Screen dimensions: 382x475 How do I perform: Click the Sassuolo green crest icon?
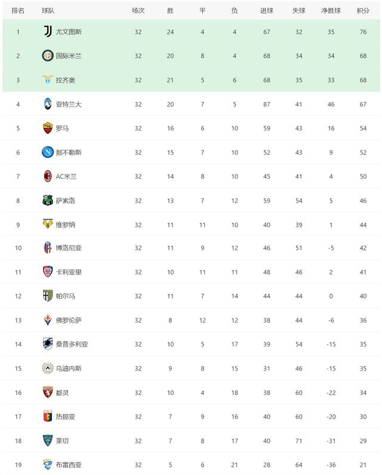pyautogui.click(x=48, y=200)
